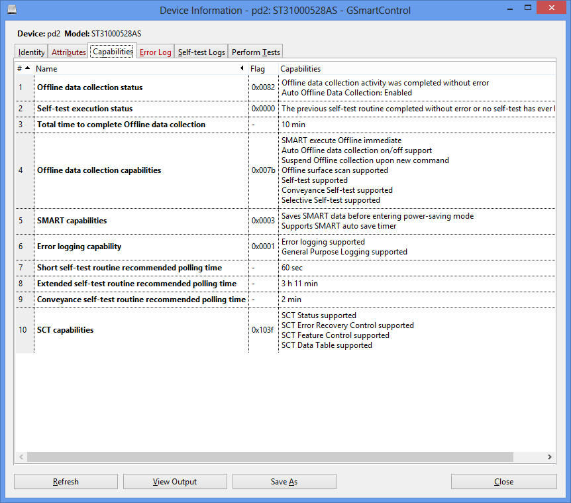
Task: Show the Self-test Logs tab
Action: tap(201, 52)
